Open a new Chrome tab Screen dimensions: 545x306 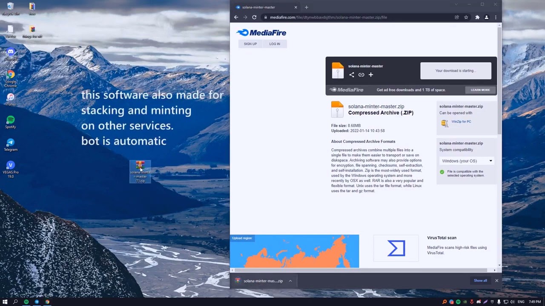306,7
